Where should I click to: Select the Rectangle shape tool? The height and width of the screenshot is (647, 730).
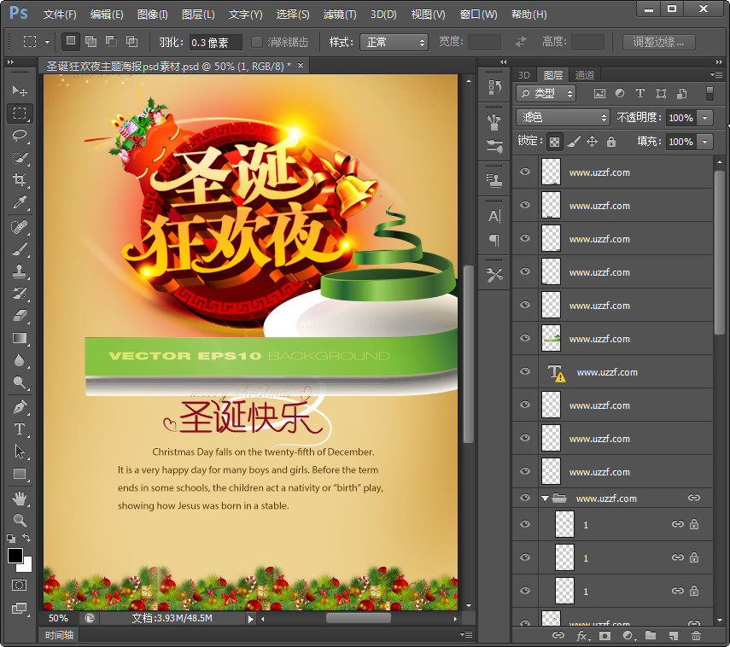click(20, 475)
